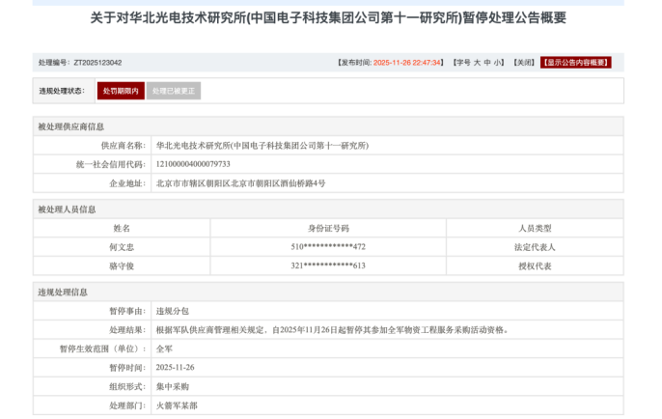Image resolution: width=662 pixels, height=419 pixels.
Task: Click the 身份证号码 column header
Action: (328, 229)
